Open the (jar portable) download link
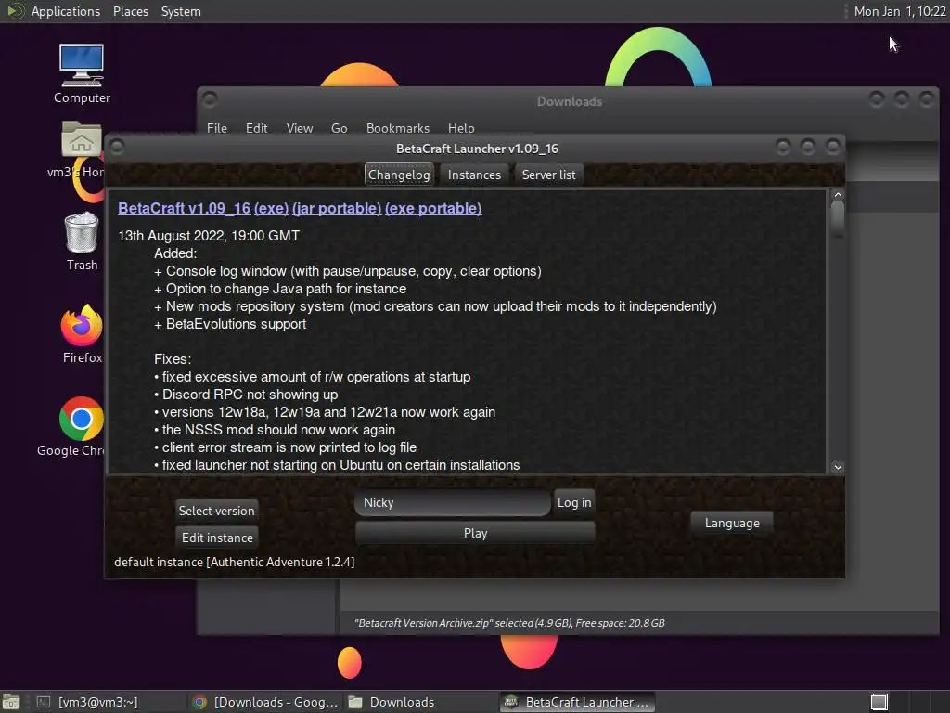The image size is (950, 713). click(336, 208)
